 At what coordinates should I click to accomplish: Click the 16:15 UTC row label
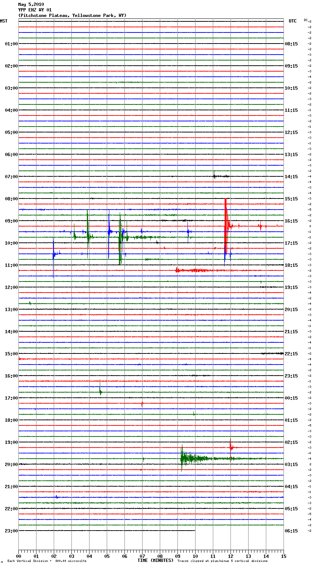291,221
